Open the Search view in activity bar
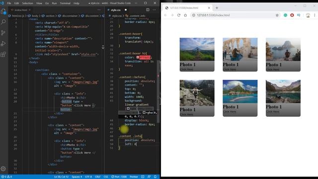The height and width of the screenshot is (179, 318). 3,22
